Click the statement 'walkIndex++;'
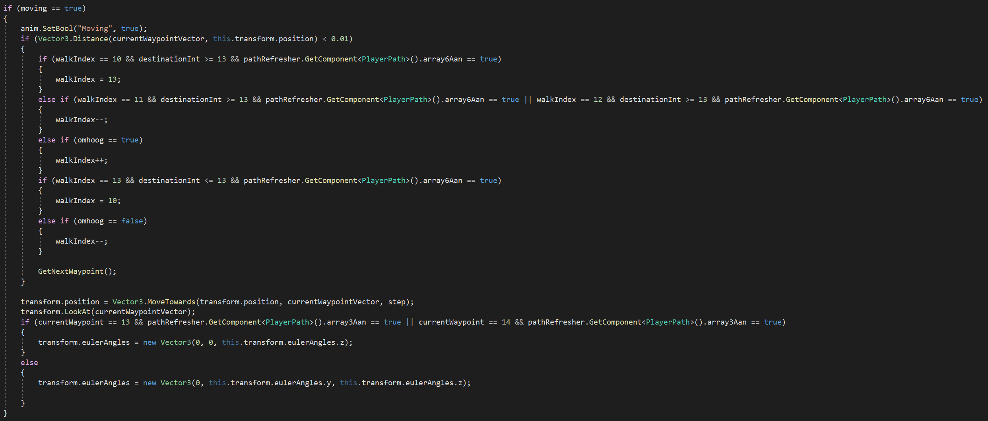This screenshot has height=421, width=988. point(82,160)
